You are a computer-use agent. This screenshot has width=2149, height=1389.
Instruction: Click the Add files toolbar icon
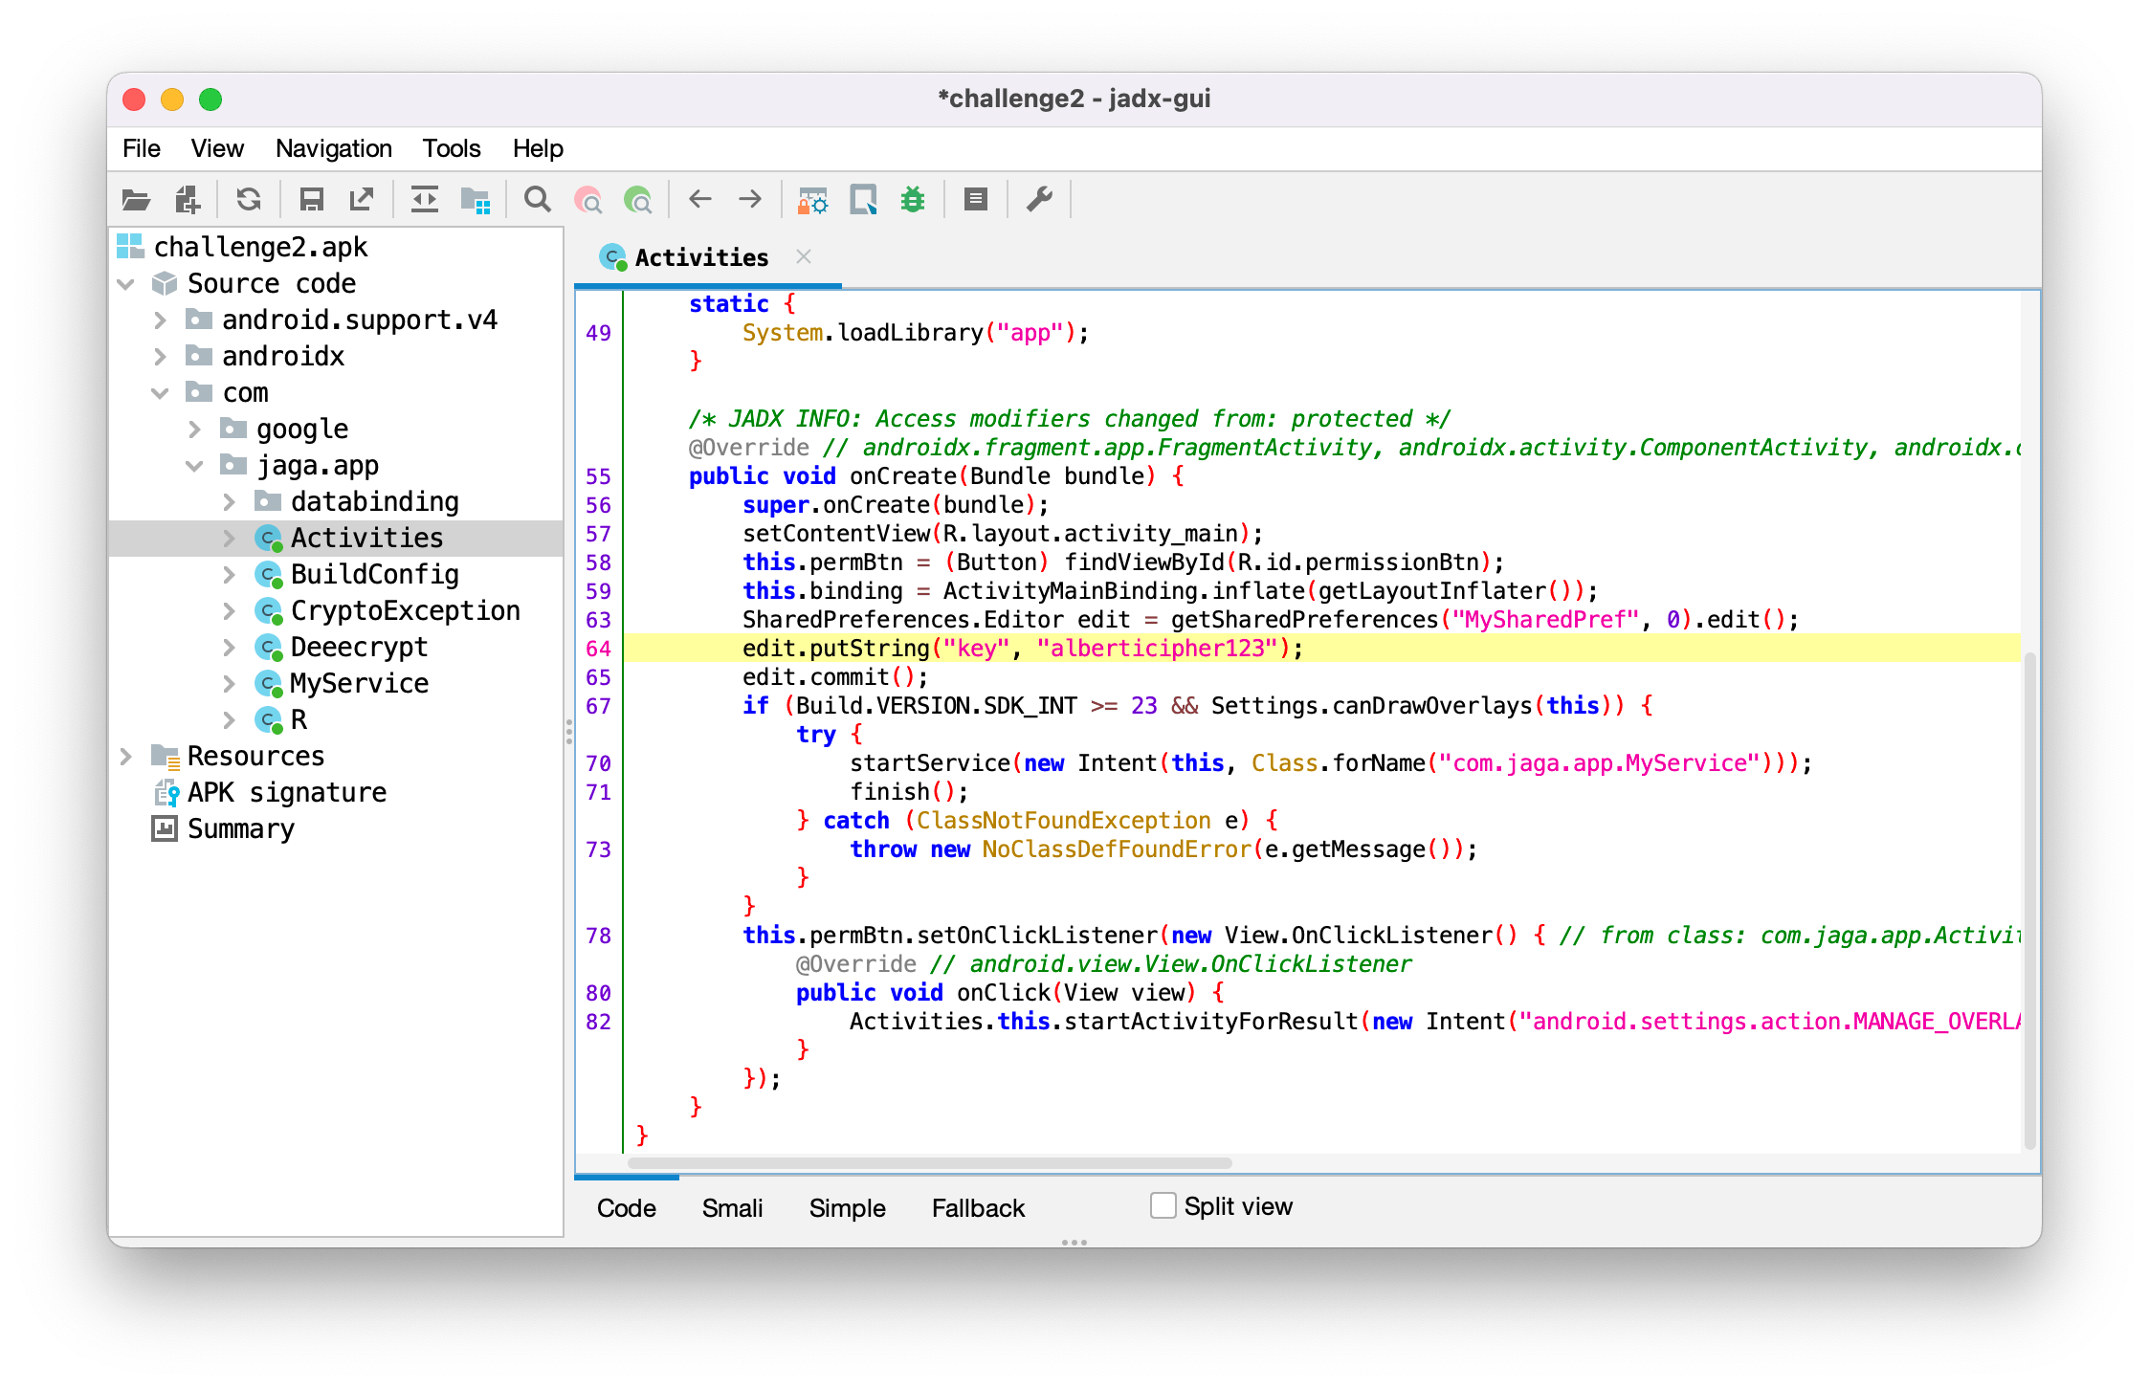pos(188,200)
